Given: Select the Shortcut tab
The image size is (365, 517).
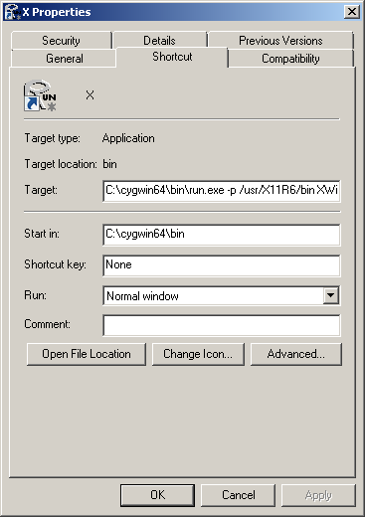Looking at the screenshot, I should [x=172, y=57].
